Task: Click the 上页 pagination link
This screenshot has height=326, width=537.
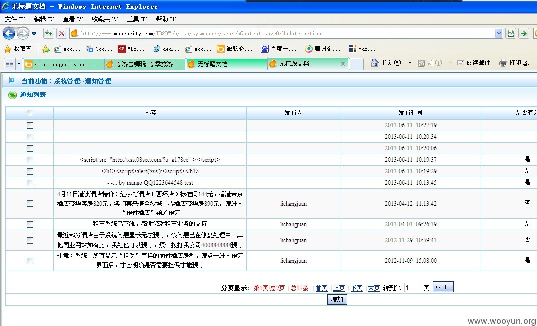Action: (x=339, y=288)
